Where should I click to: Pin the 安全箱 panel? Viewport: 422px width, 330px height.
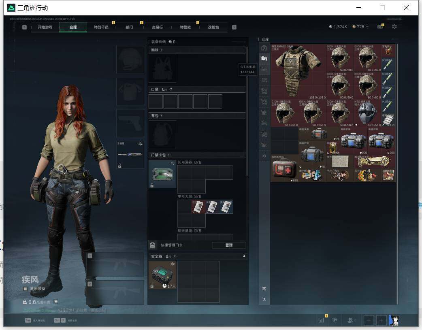coord(244,256)
